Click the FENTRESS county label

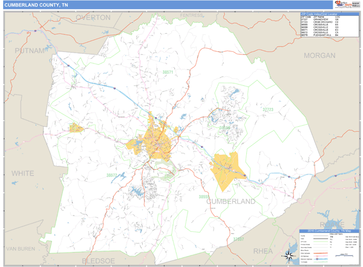pyautogui.click(x=191, y=15)
